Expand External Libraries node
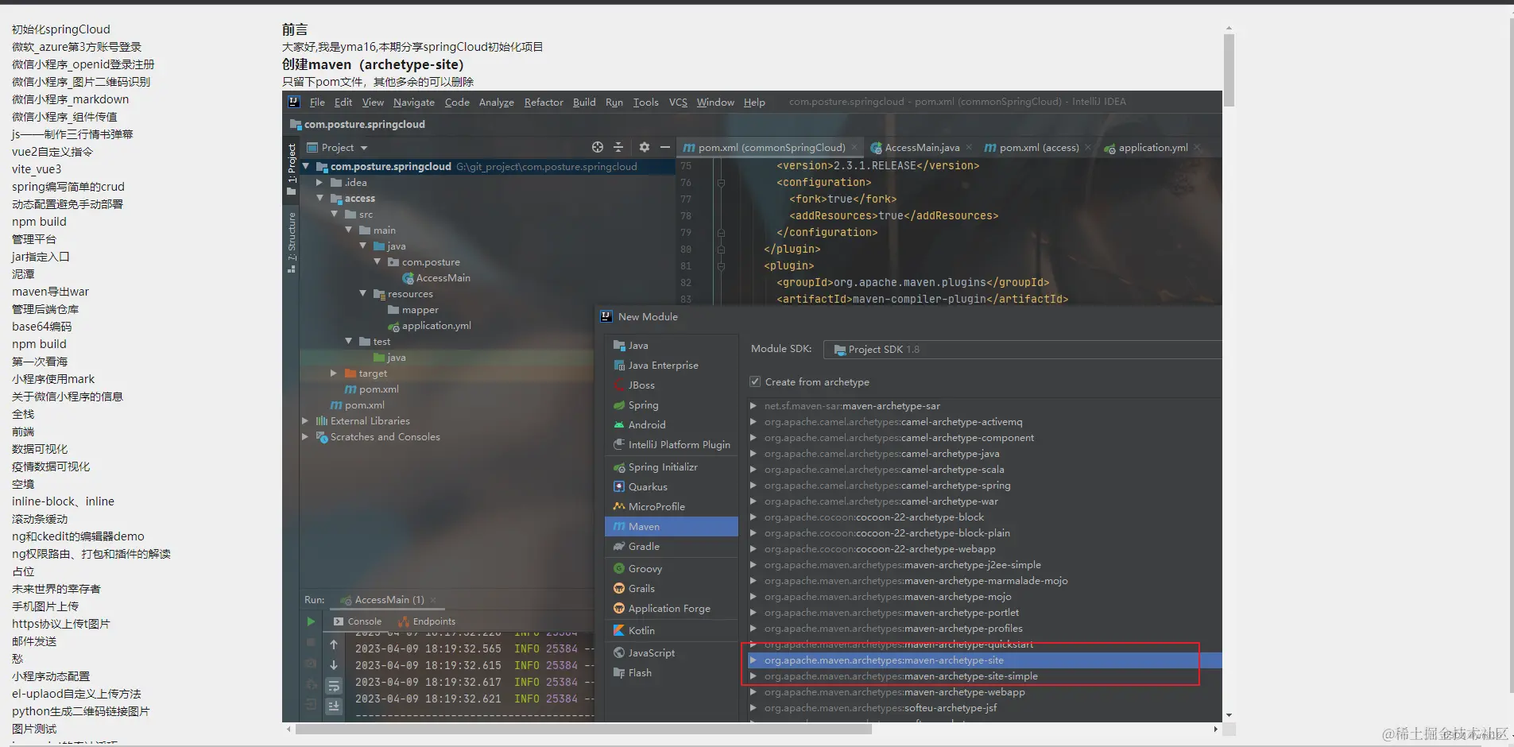 305,421
